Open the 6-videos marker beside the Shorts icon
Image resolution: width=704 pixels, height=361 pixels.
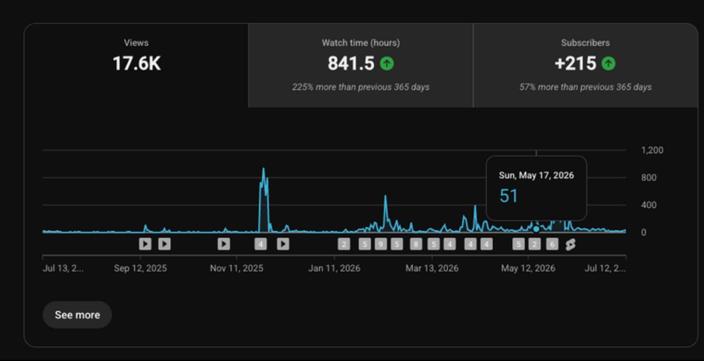[x=552, y=244]
